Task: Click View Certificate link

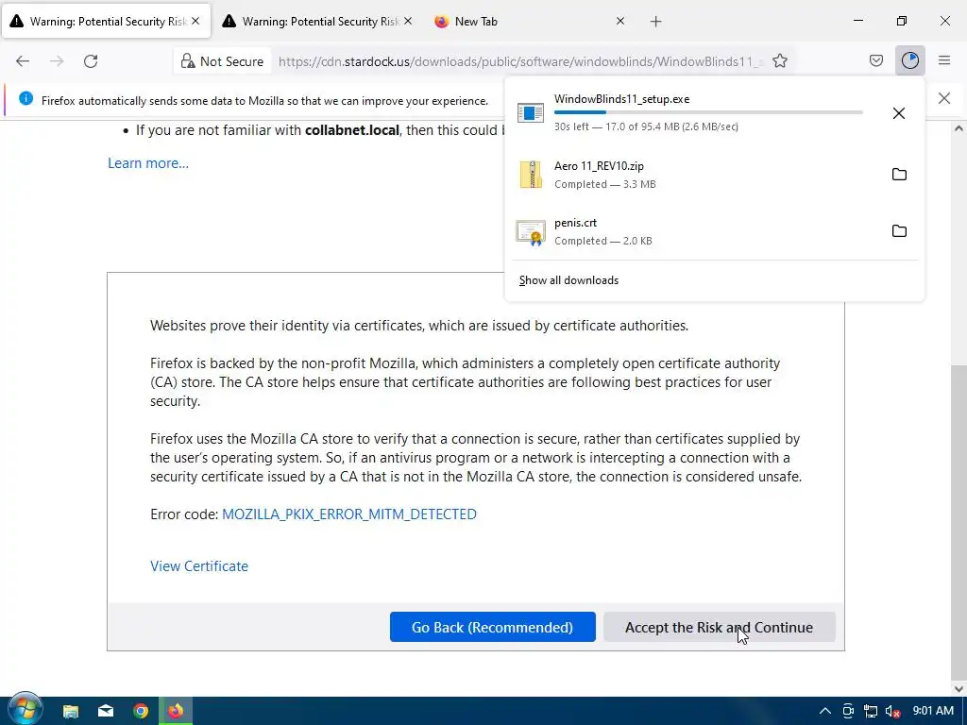Action: [x=199, y=566]
